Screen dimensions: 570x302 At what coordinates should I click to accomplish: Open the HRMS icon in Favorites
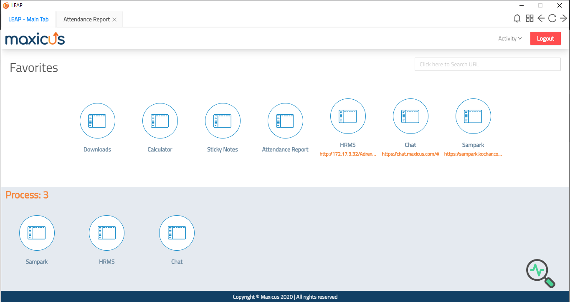348,116
